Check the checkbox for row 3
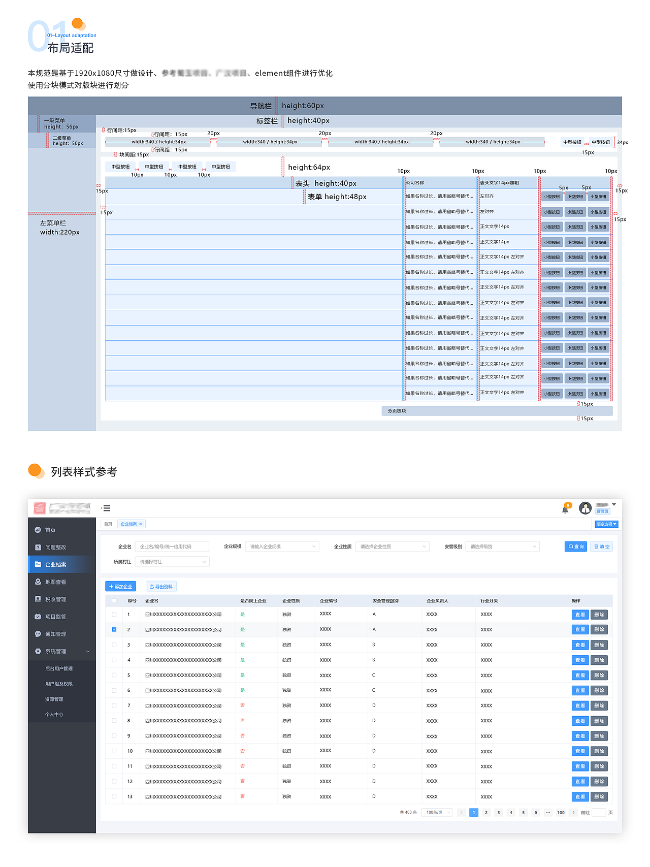650x867 pixels. [114, 645]
